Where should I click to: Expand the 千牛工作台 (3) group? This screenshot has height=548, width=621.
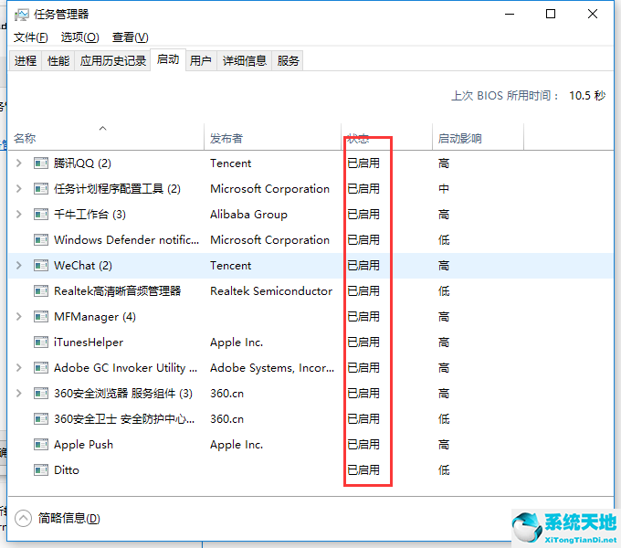(18, 215)
